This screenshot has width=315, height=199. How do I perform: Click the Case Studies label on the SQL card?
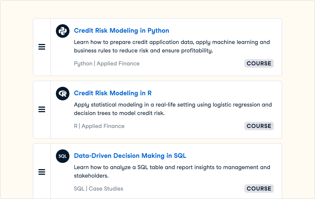(x=106, y=188)
